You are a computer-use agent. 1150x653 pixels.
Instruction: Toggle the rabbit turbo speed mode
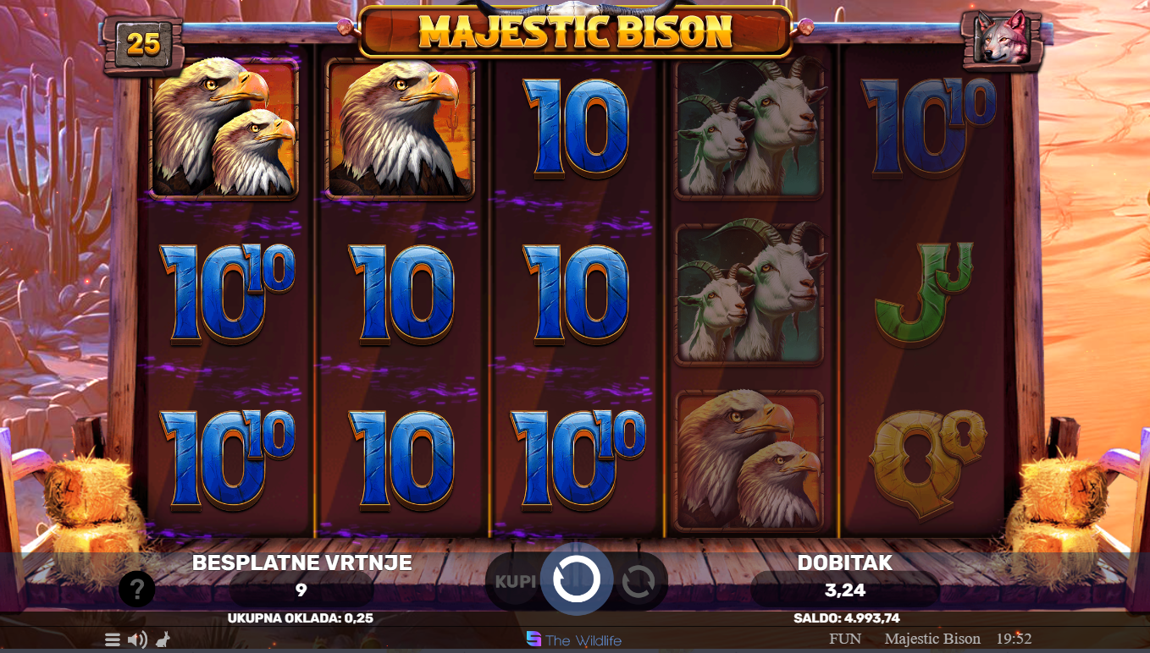click(x=163, y=639)
